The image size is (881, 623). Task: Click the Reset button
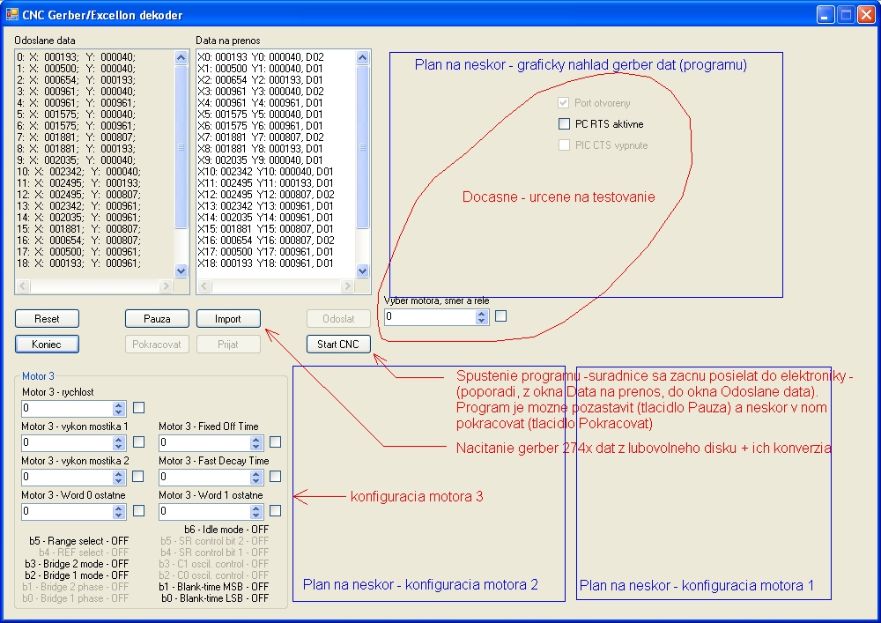[x=47, y=318]
